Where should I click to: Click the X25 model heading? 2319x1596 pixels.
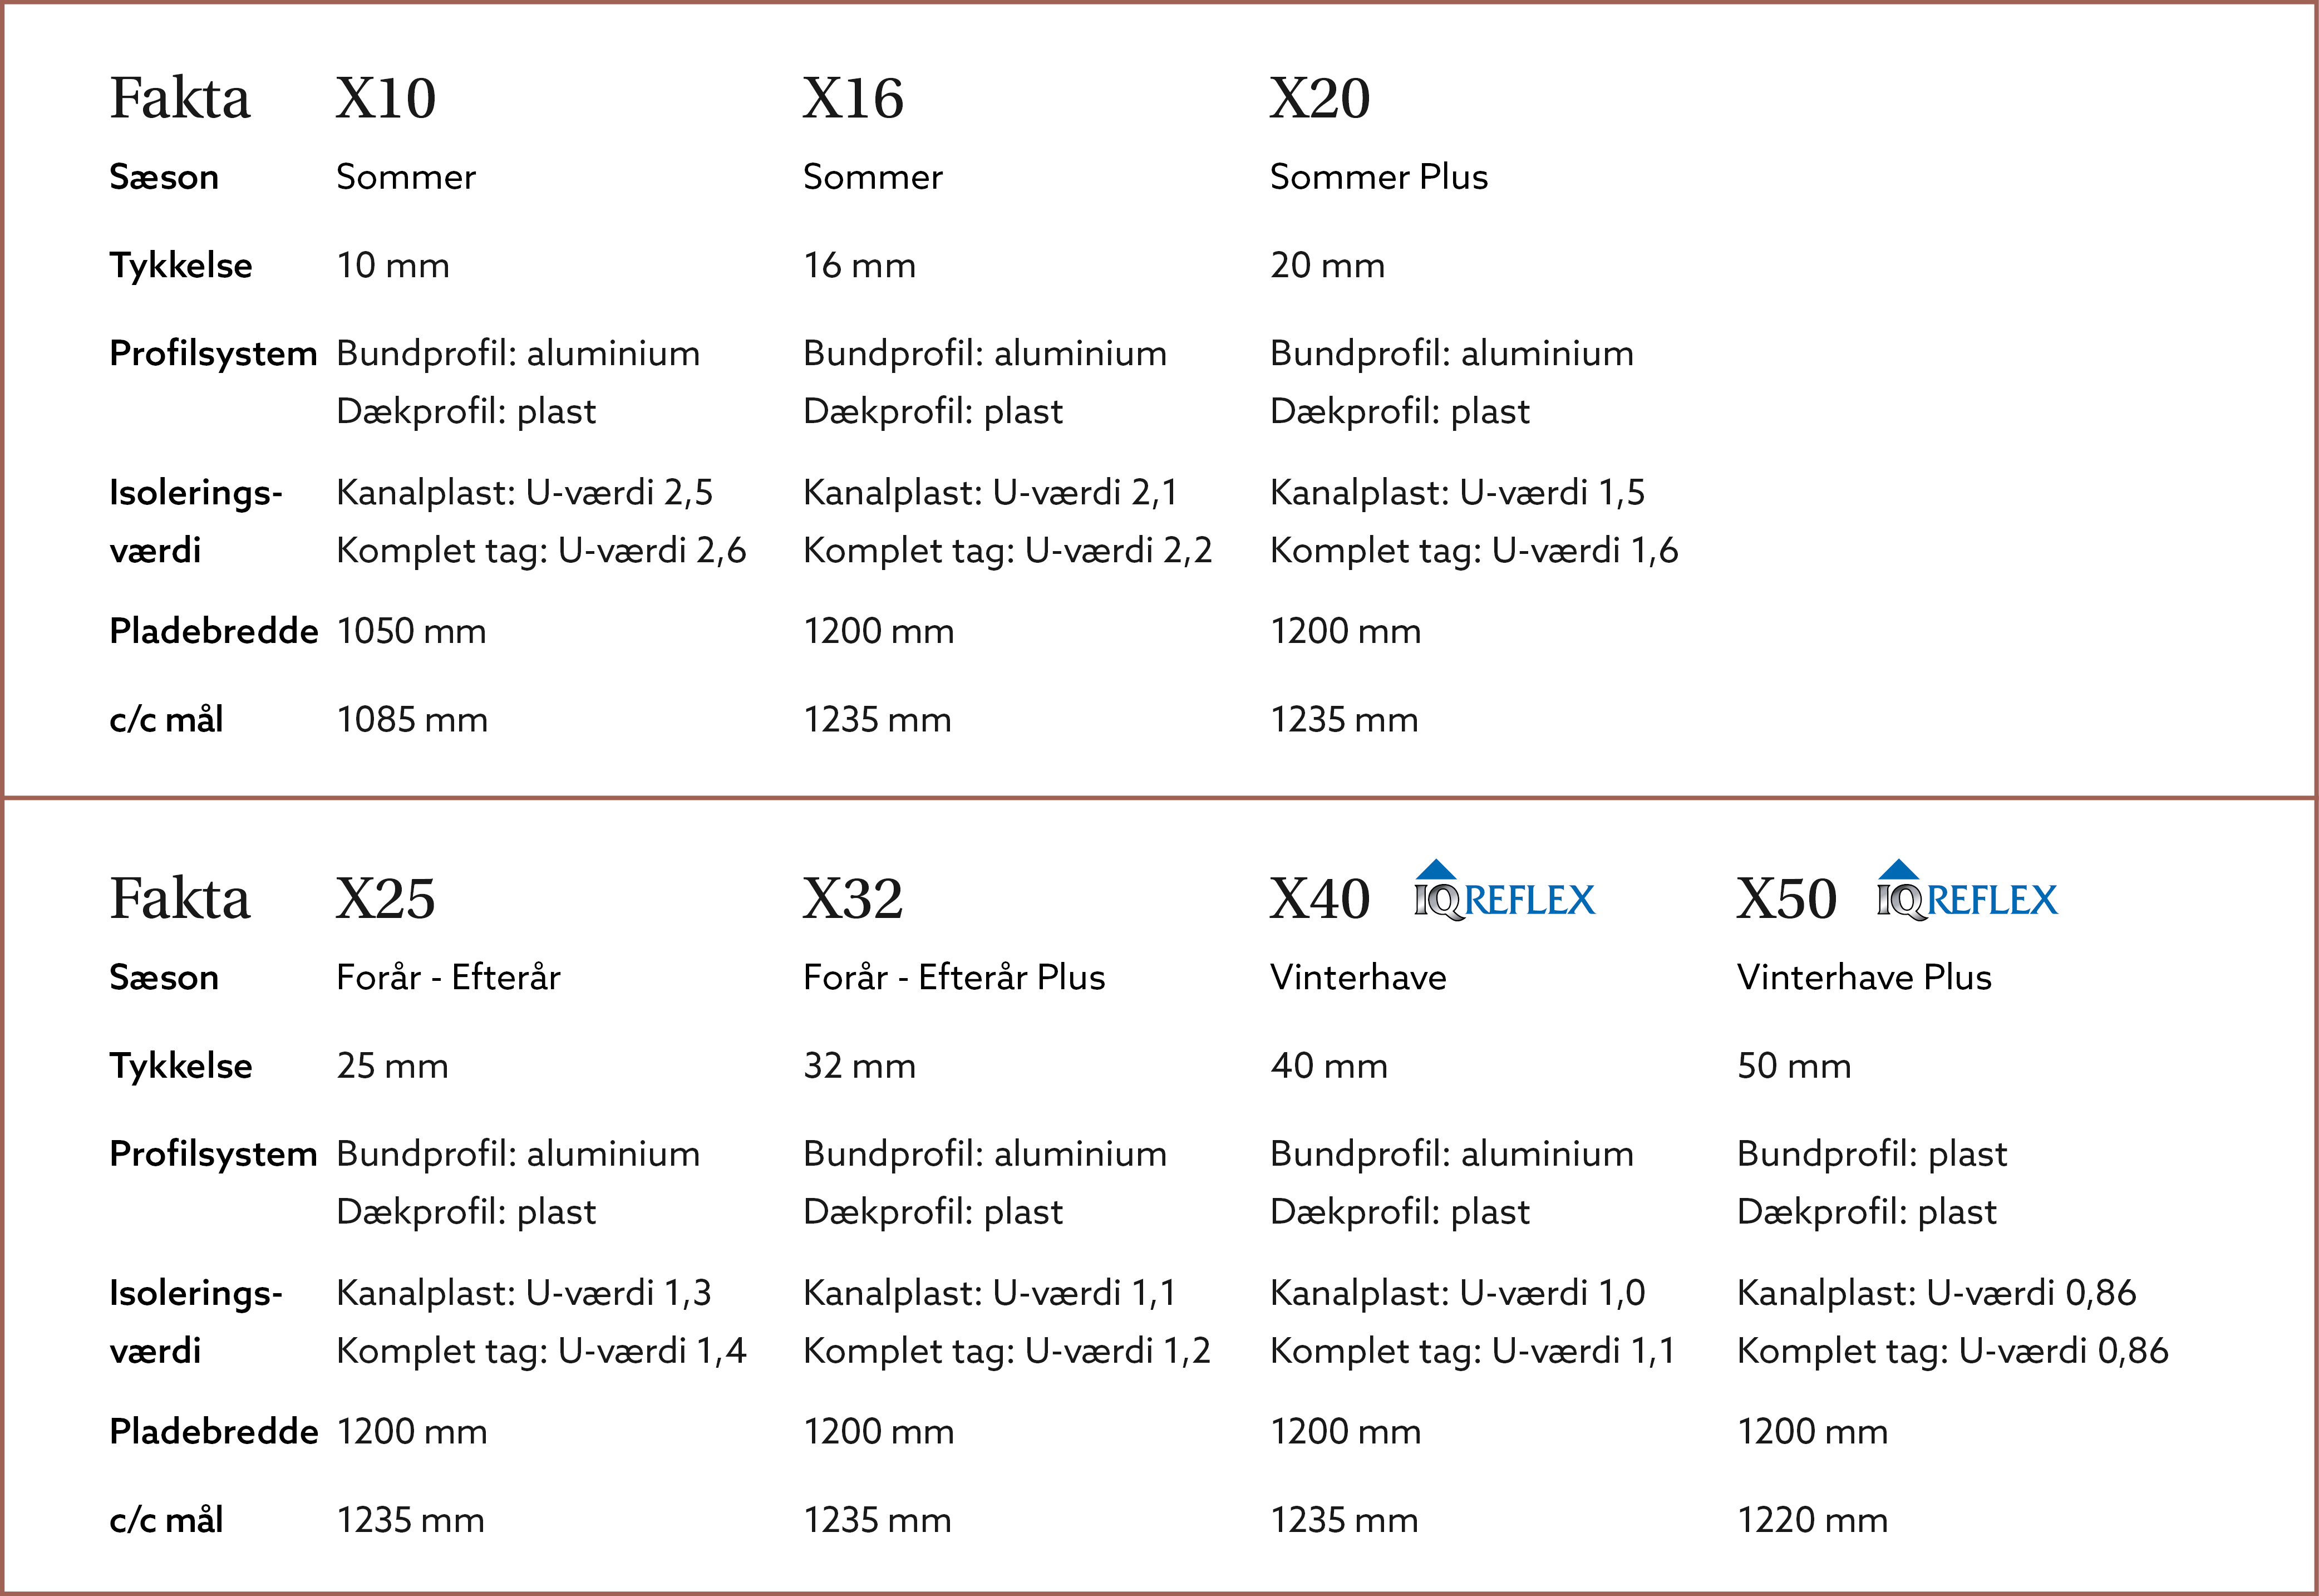point(386,898)
